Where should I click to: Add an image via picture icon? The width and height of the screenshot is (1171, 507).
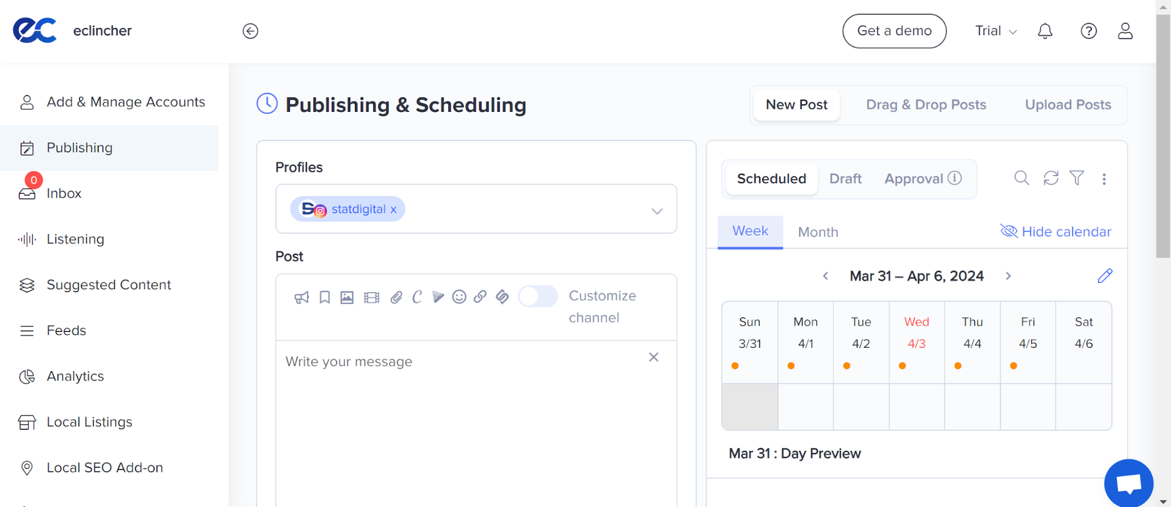(x=347, y=297)
